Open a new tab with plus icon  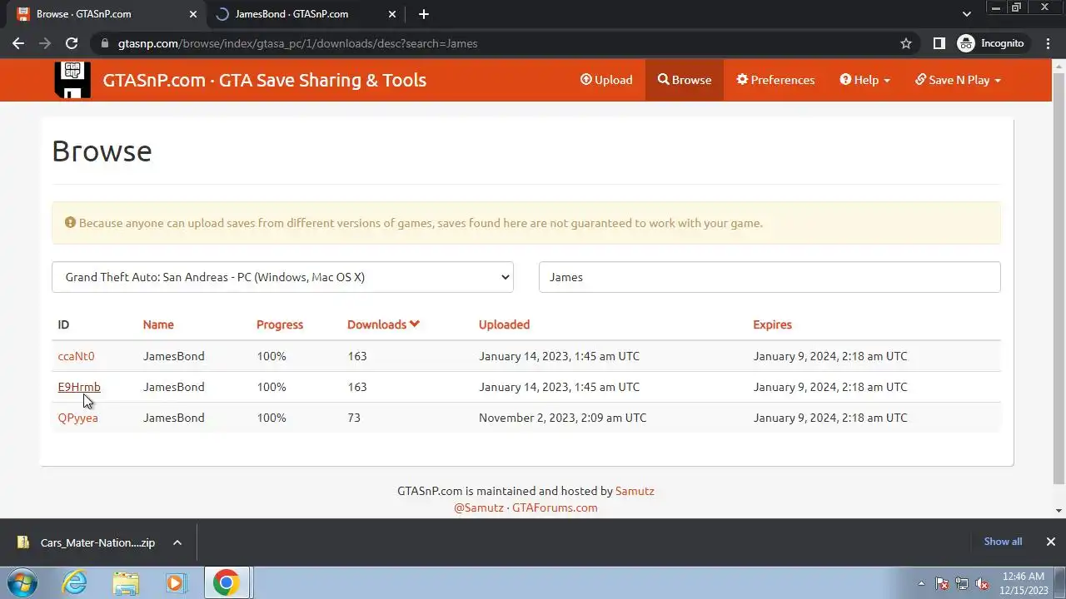point(424,14)
